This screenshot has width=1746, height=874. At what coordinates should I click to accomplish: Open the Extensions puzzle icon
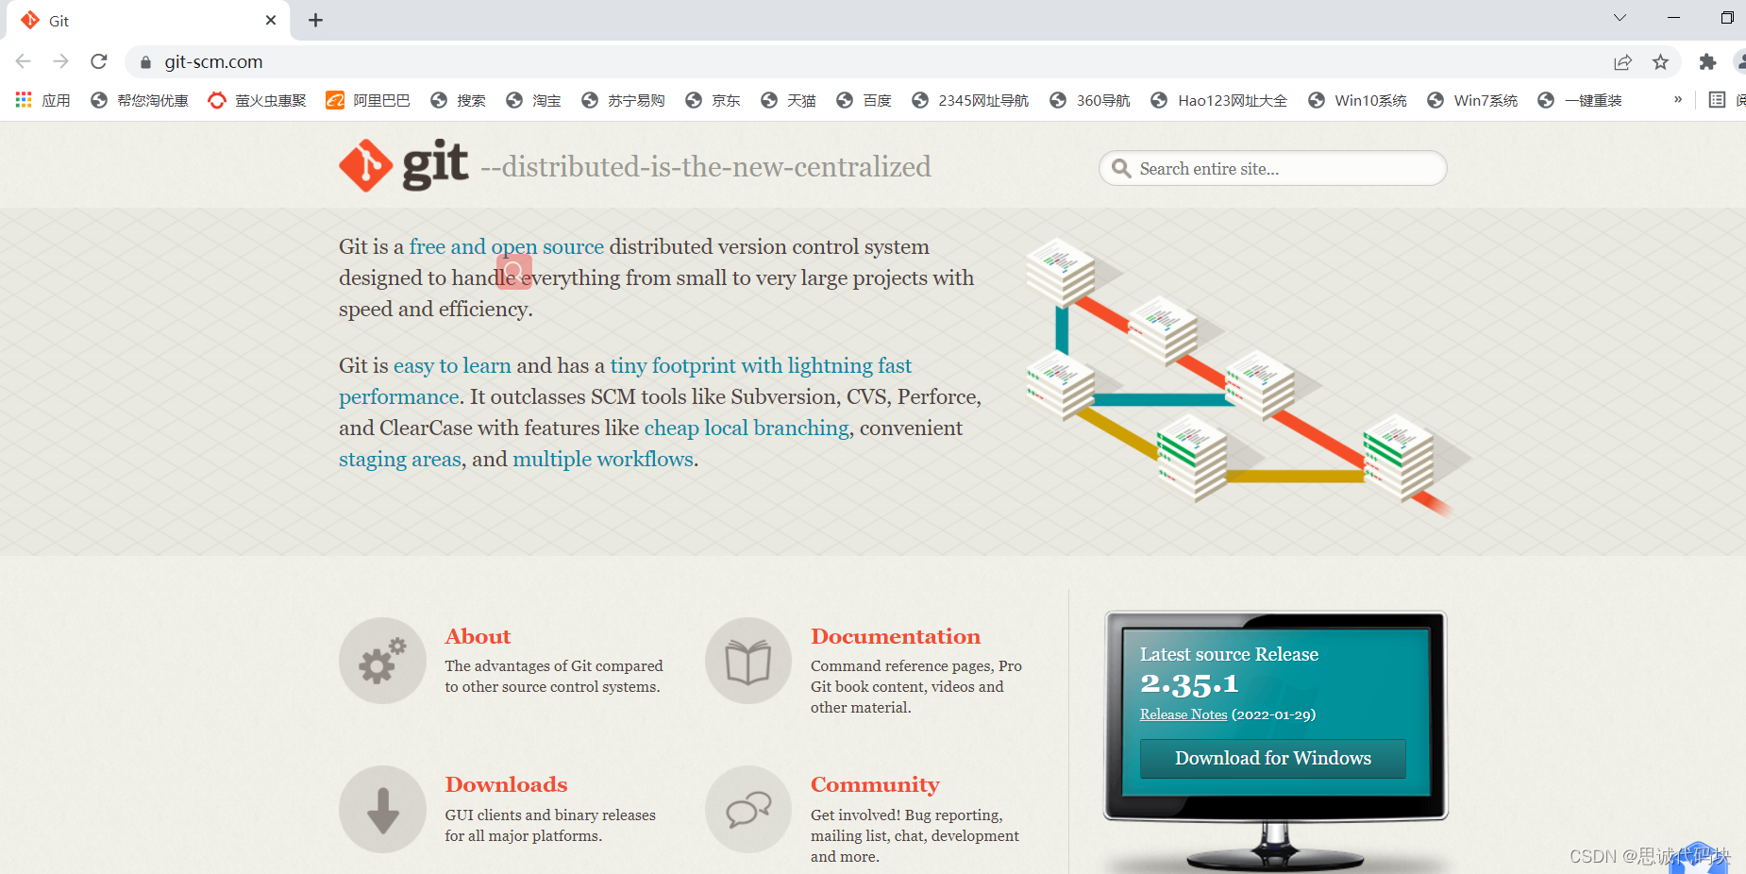pos(1707,62)
